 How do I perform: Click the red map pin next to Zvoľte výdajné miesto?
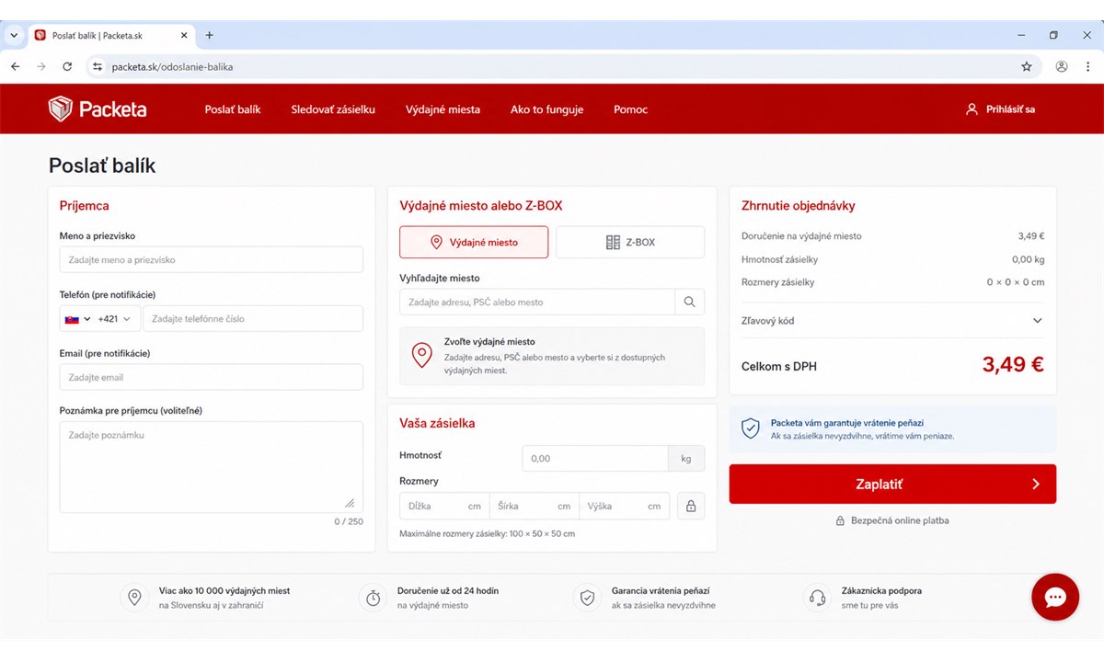click(422, 356)
